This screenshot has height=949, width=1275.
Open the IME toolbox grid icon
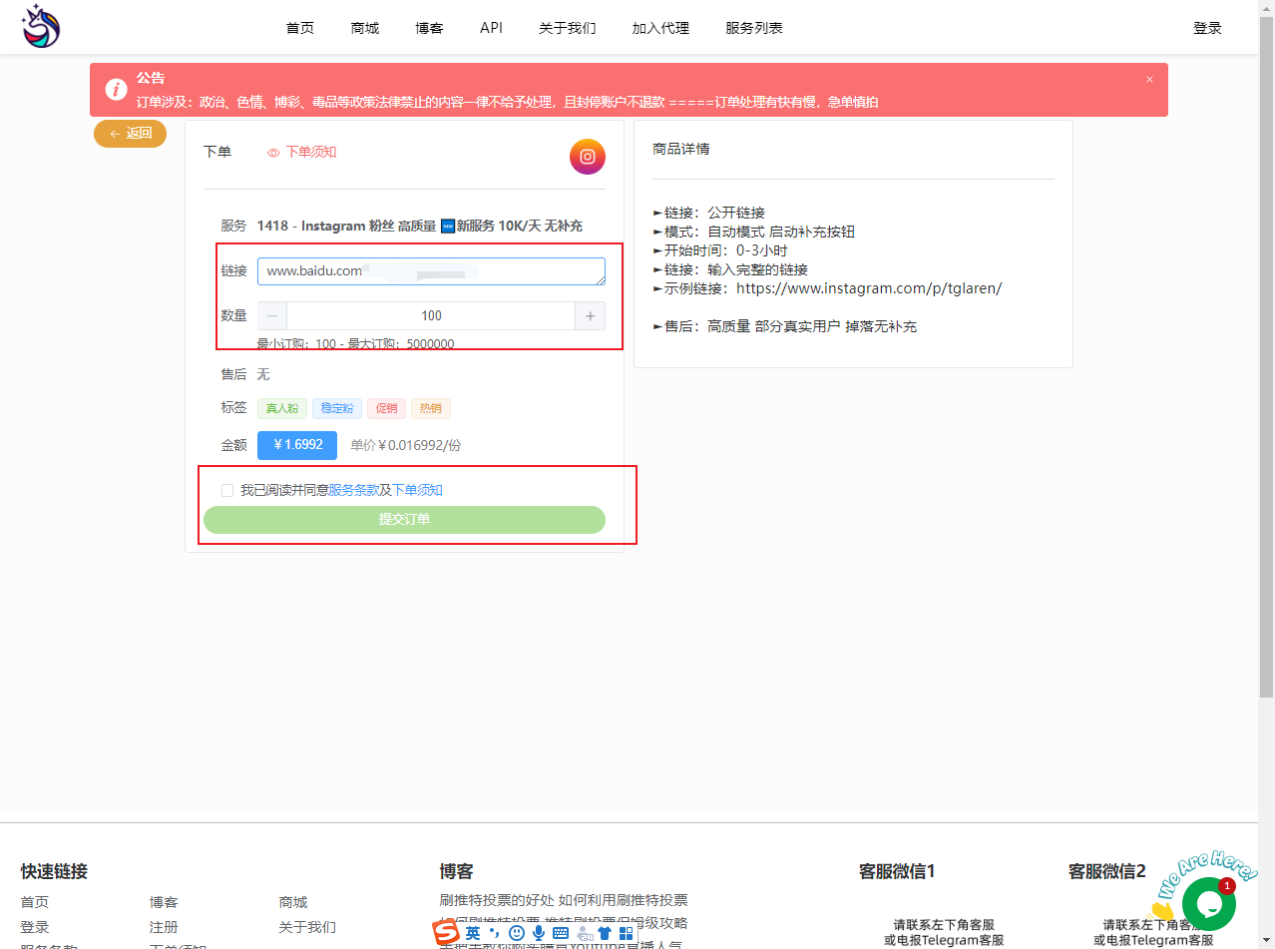click(627, 932)
